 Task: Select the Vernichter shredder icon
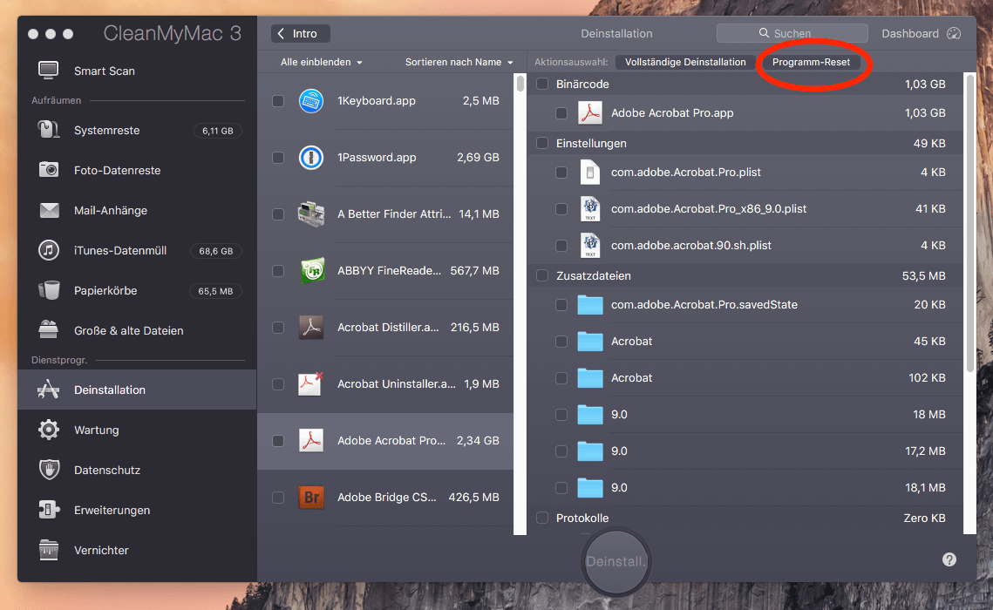coord(49,549)
